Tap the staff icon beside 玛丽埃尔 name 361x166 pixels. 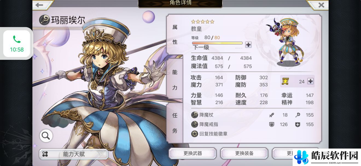pos(44,20)
